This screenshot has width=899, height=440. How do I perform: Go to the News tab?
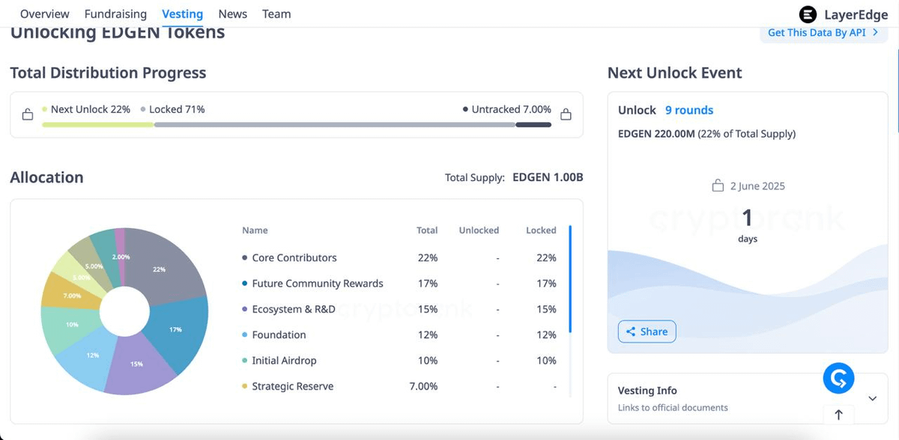(x=233, y=13)
